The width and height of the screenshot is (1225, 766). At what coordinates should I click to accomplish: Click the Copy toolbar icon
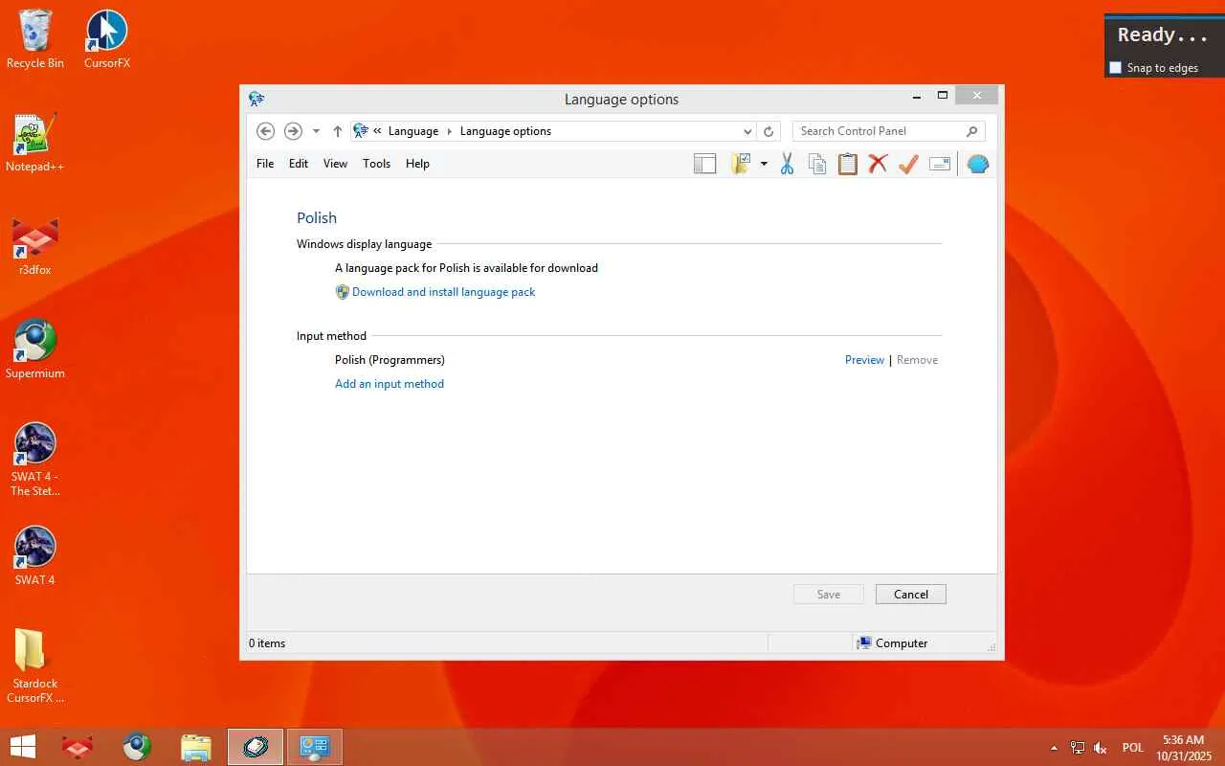[x=817, y=164]
